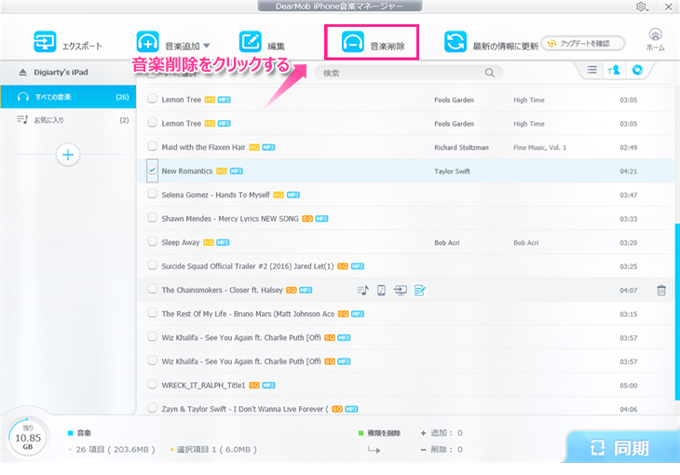
Task: Check The Rest Of My Life checkbox
Action: [x=152, y=313]
